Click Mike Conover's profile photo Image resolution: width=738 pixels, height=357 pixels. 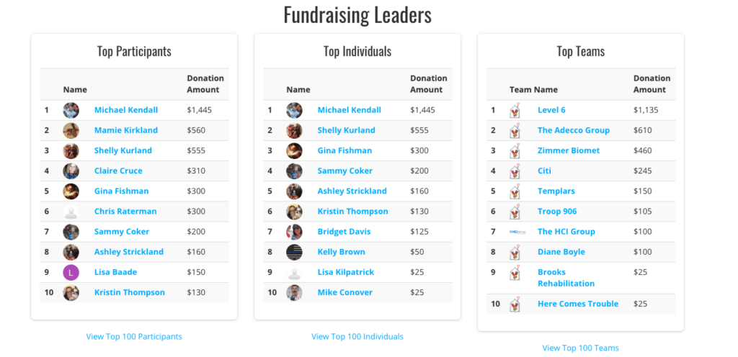coord(294,292)
